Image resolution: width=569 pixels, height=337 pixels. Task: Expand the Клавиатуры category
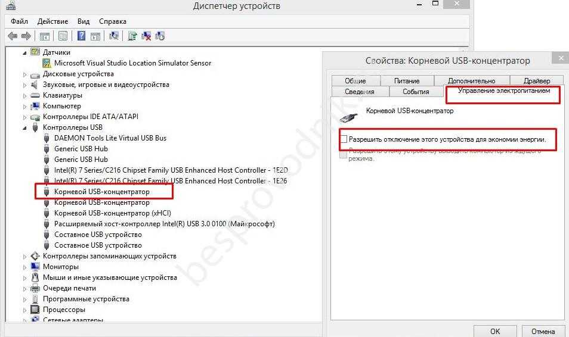click(x=25, y=95)
